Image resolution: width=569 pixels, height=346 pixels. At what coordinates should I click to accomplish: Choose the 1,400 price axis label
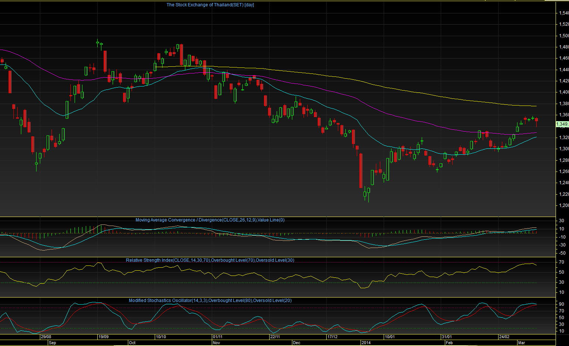click(563, 92)
